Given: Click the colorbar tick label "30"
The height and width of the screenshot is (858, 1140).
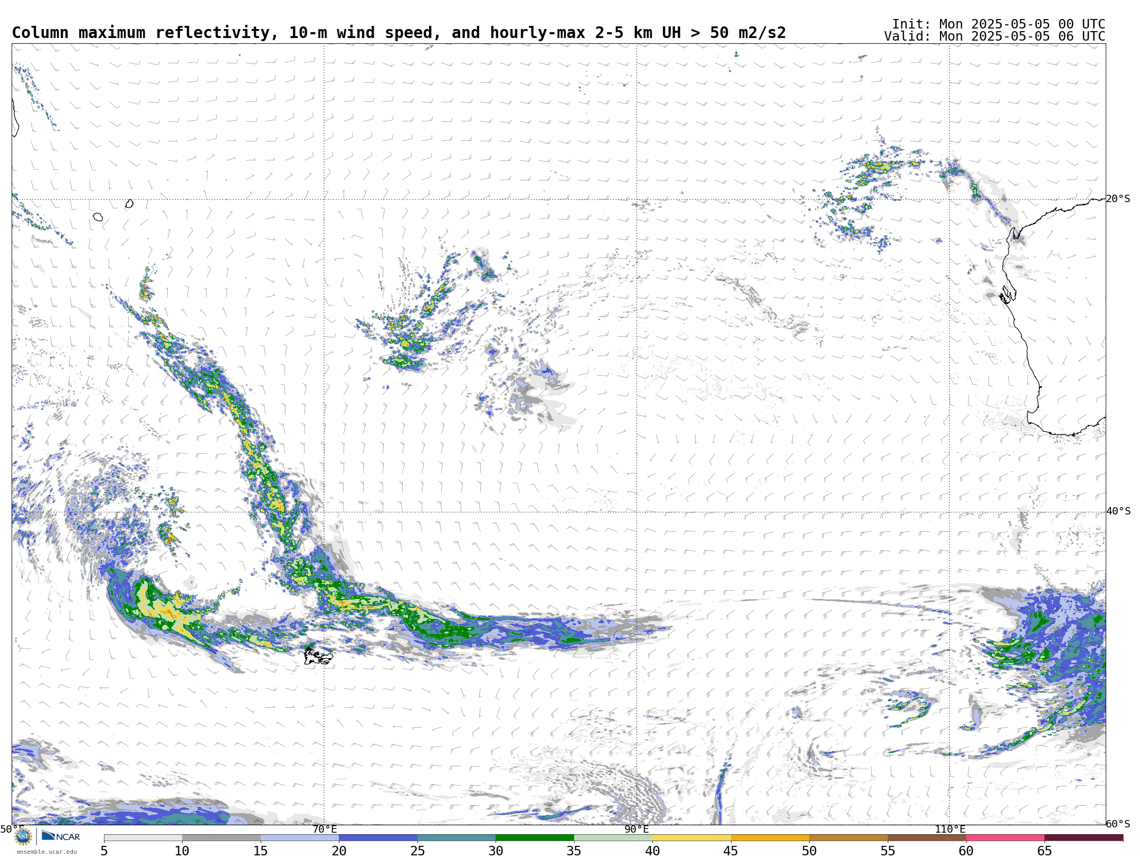Looking at the screenshot, I should [496, 851].
